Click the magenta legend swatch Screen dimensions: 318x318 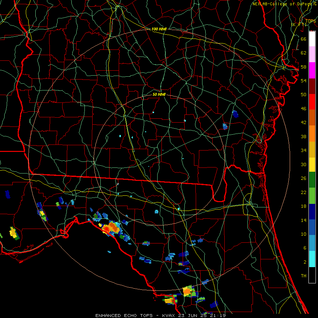[x=312, y=70]
